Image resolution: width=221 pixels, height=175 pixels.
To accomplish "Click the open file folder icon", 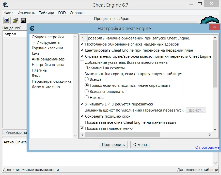I will [15, 20].
